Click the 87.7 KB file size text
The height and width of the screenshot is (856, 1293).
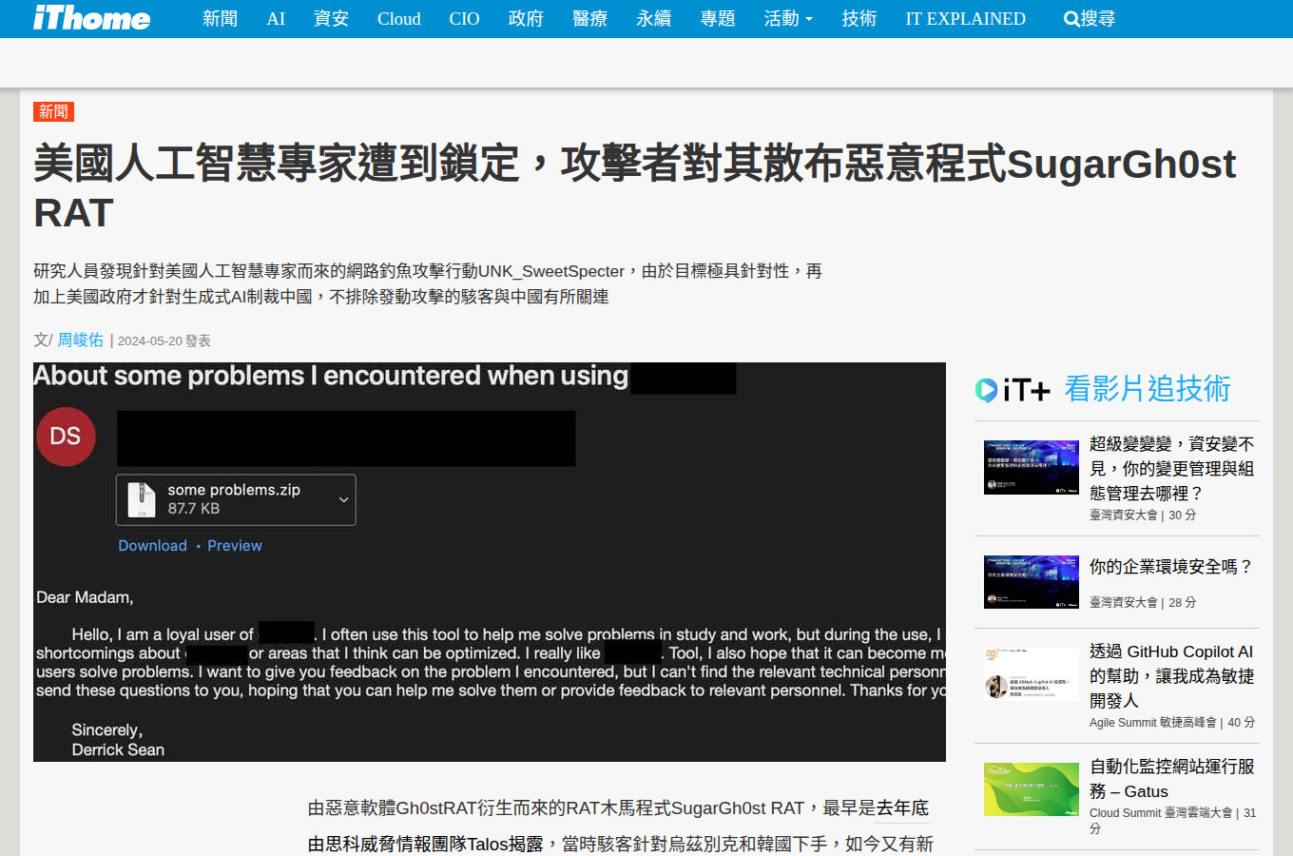[x=194, y=509]
